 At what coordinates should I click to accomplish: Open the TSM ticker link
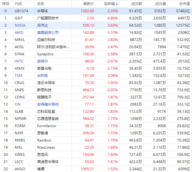click(18, 76)
